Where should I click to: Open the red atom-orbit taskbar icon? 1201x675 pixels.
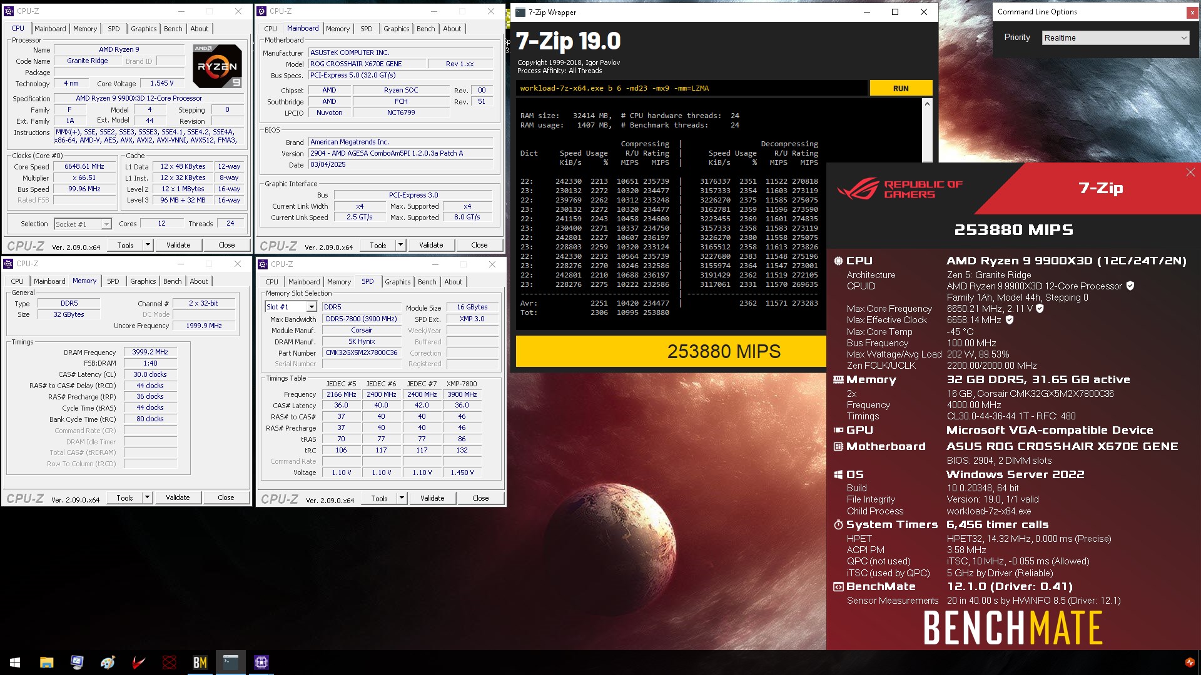pos(169,662)
